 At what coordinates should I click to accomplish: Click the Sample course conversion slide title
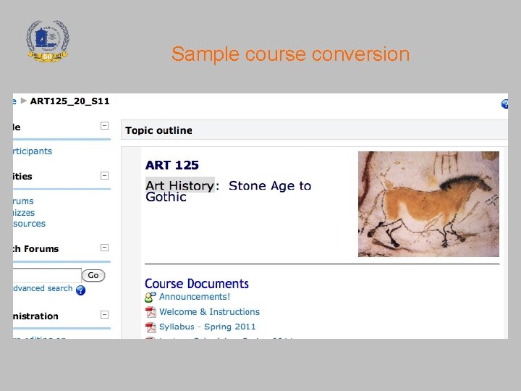pyautogui.click(x=290, y=54)
